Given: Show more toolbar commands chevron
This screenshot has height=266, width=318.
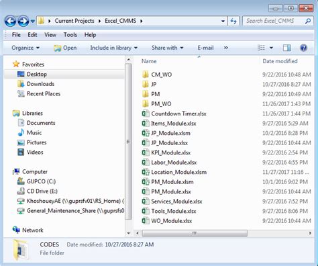Looking at the screenshot, I should [x=226, y=48].
